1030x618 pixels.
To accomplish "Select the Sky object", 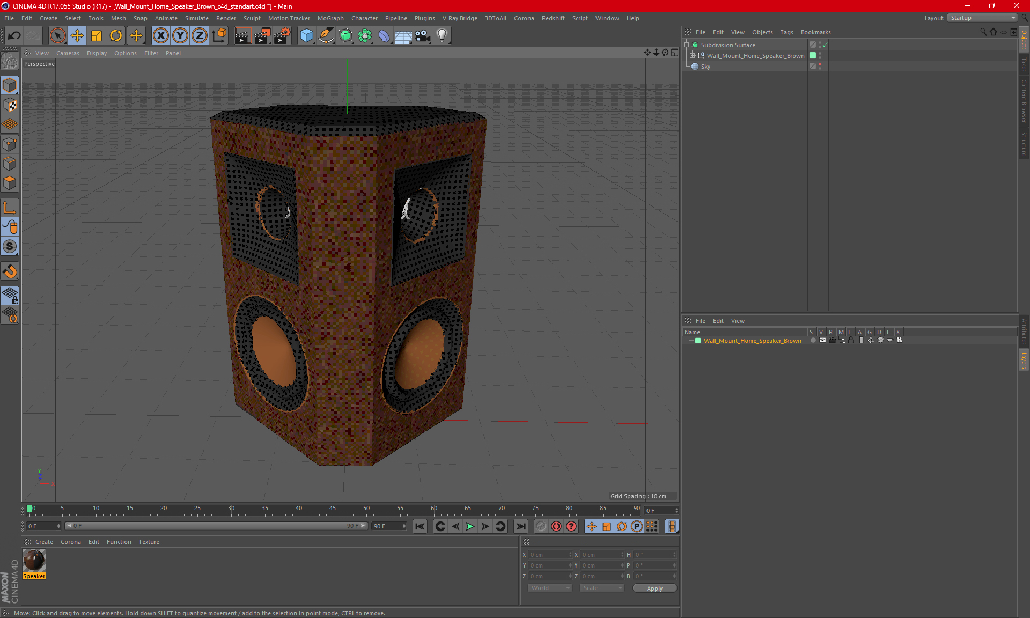I will 705,67.
